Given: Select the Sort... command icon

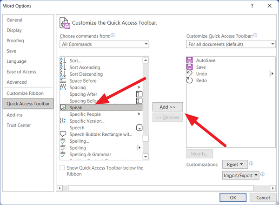Looking at the screenshot, I should tap(63, 60).
